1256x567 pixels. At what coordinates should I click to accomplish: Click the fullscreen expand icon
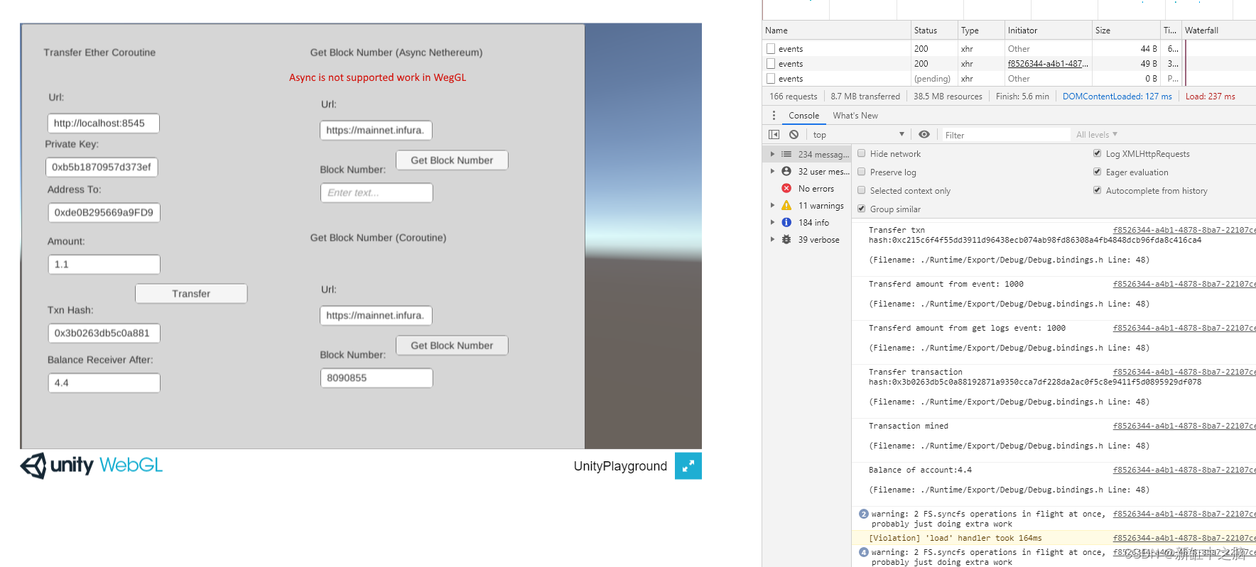click(688, 466)
